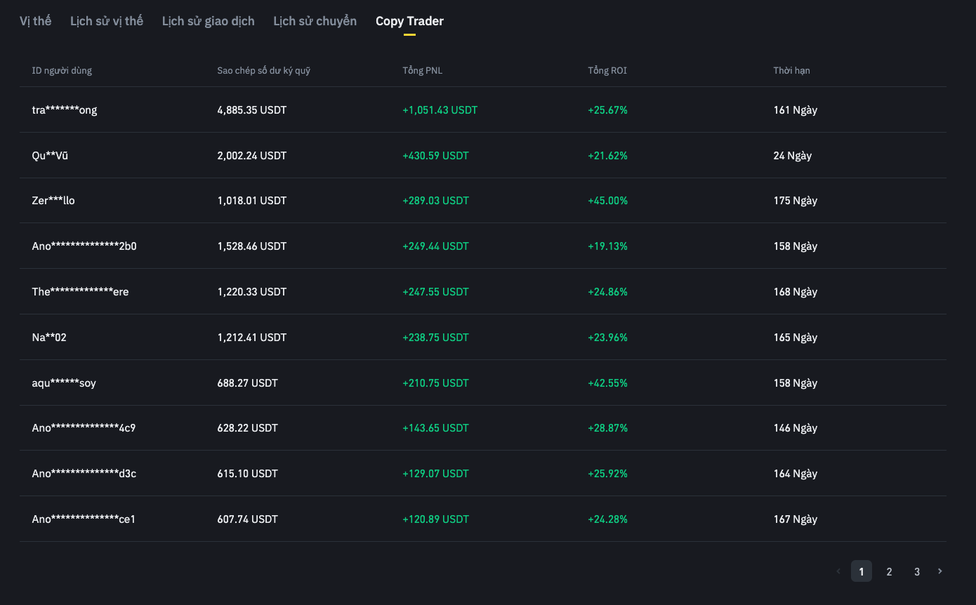Select the Lịch sử chuyển tab
The height and width of the screenshot is (605, 976).
click(x=315, y=21)
